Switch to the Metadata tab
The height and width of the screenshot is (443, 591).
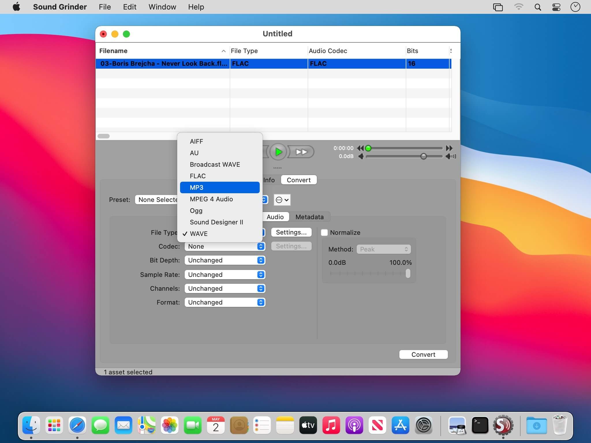point(309,217)
